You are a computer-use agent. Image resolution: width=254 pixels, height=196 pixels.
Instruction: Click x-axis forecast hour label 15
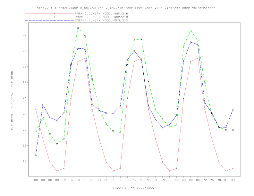71,180
